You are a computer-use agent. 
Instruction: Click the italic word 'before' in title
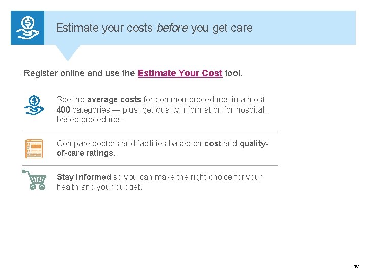[172, 28]
